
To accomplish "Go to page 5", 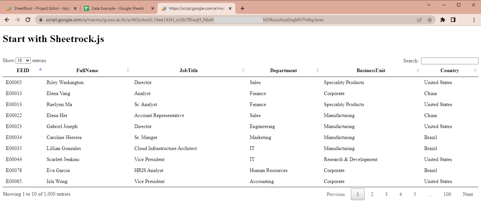I will (415, 194).
